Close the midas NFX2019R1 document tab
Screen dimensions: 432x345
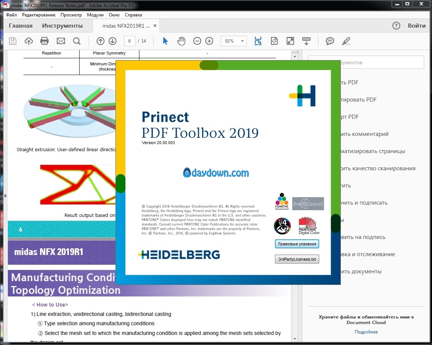(155, 26)
